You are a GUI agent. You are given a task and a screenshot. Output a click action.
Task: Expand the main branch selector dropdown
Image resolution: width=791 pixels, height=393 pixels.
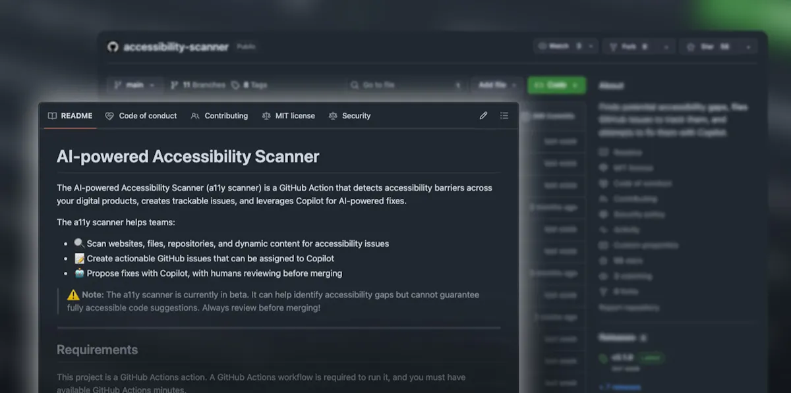tap(135, 84)
